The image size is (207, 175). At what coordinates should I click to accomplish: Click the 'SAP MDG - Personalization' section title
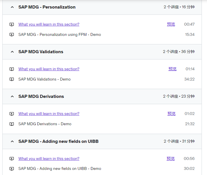click(47, 7)
